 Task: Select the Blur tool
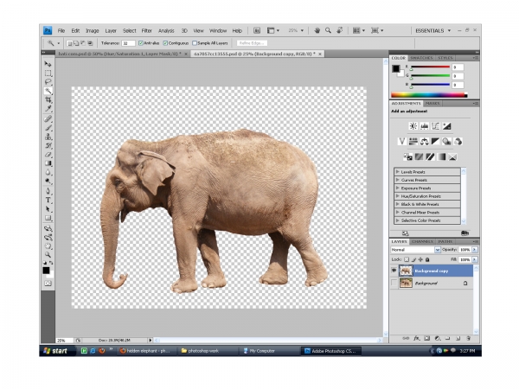(48, 172)
